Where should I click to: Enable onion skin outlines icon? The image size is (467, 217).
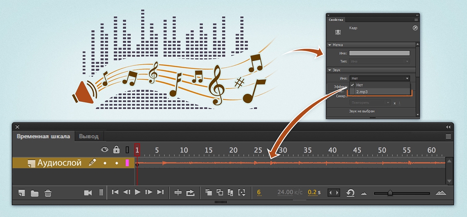point(220,192)
